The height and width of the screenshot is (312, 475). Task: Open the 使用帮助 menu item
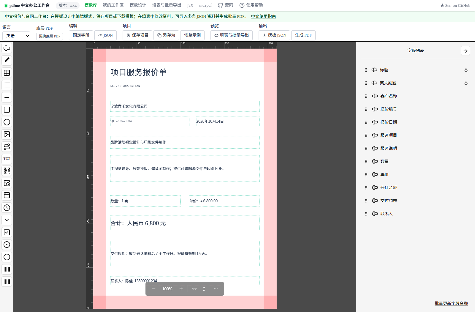pyautogui.click(x=251, y=5)
